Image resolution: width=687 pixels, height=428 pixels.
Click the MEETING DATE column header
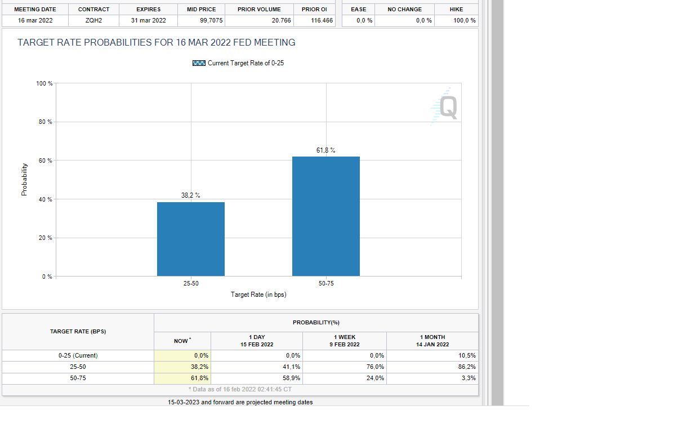pyautogui.click(x=35, y=10)
